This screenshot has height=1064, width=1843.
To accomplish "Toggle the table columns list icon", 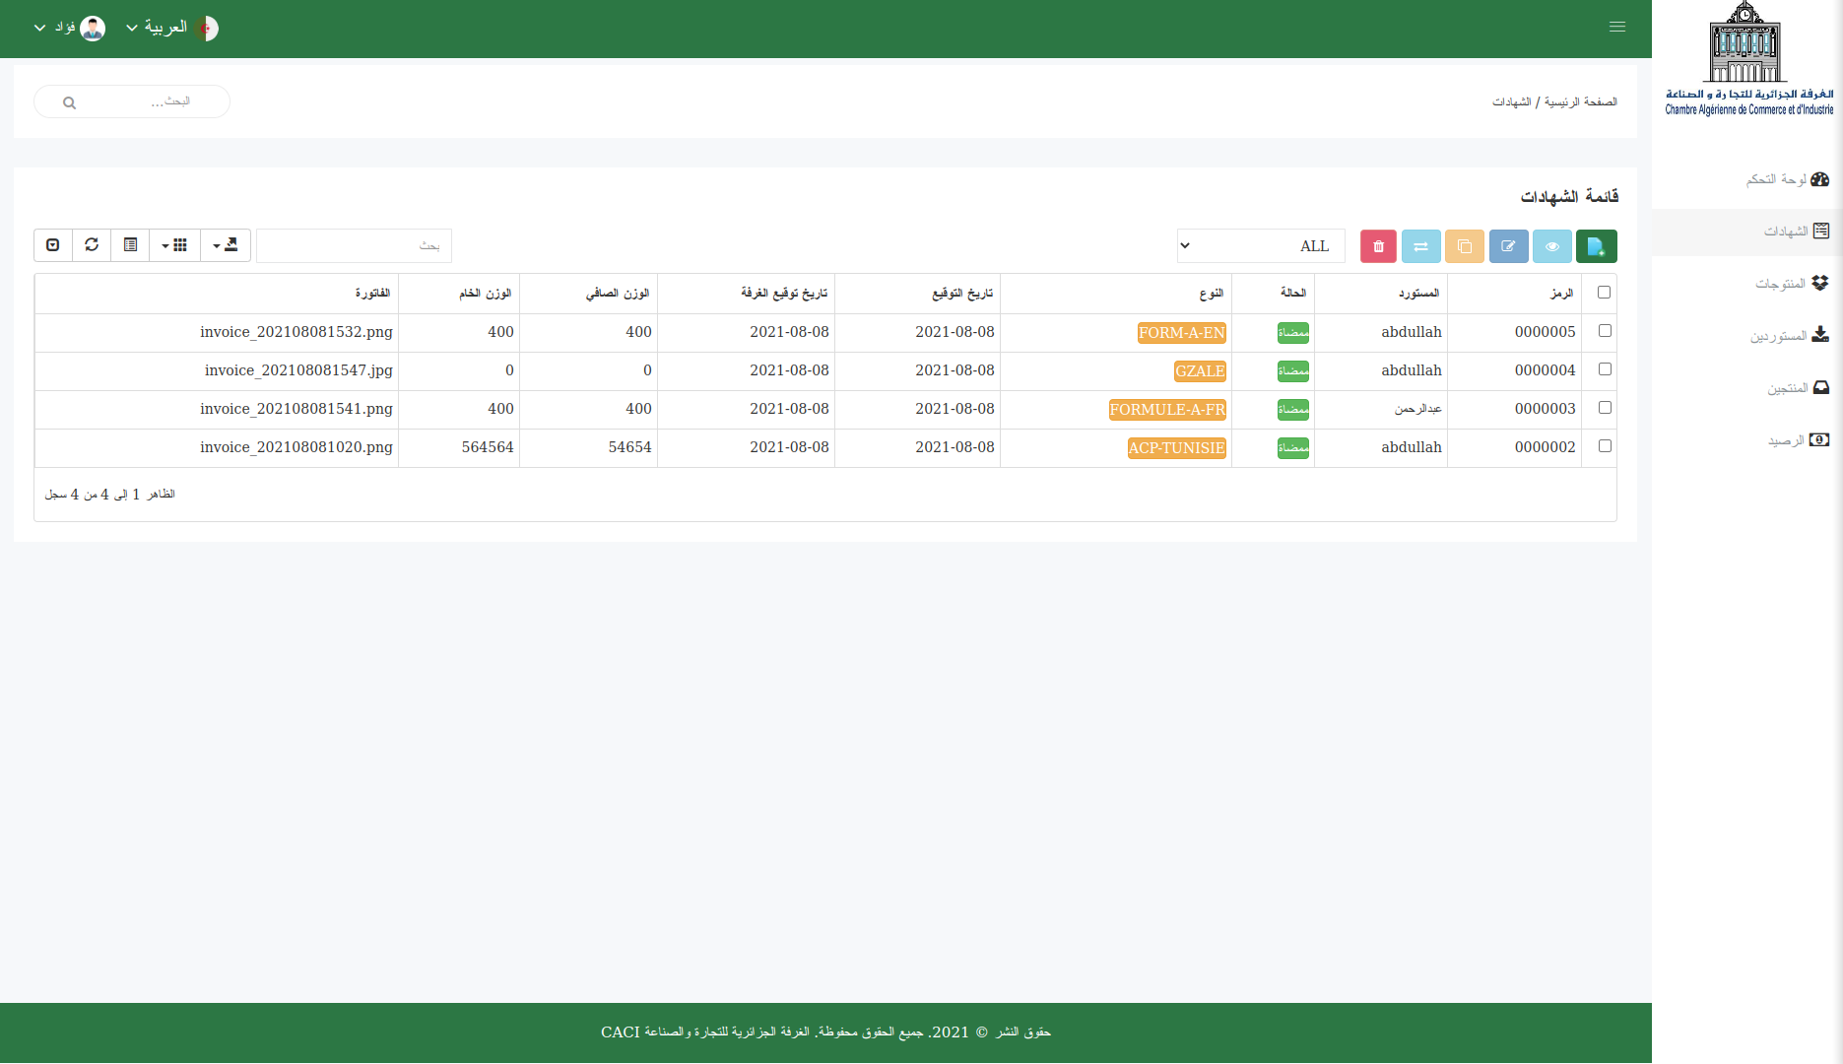I will click(129, 245).
